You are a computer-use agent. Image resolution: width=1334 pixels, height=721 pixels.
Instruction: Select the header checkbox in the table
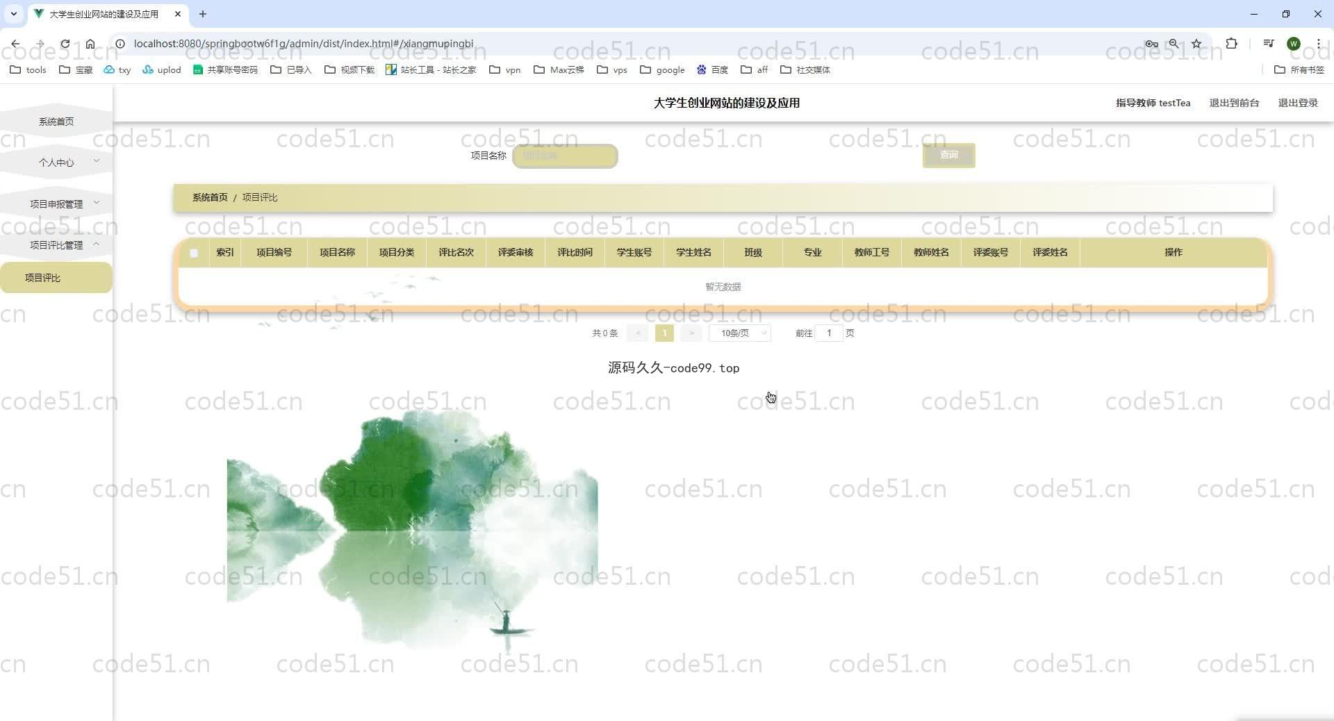coord(194,253)
